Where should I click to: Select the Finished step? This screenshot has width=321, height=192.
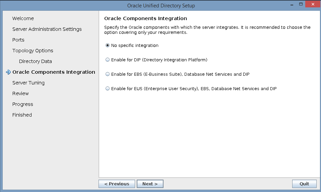22,115
